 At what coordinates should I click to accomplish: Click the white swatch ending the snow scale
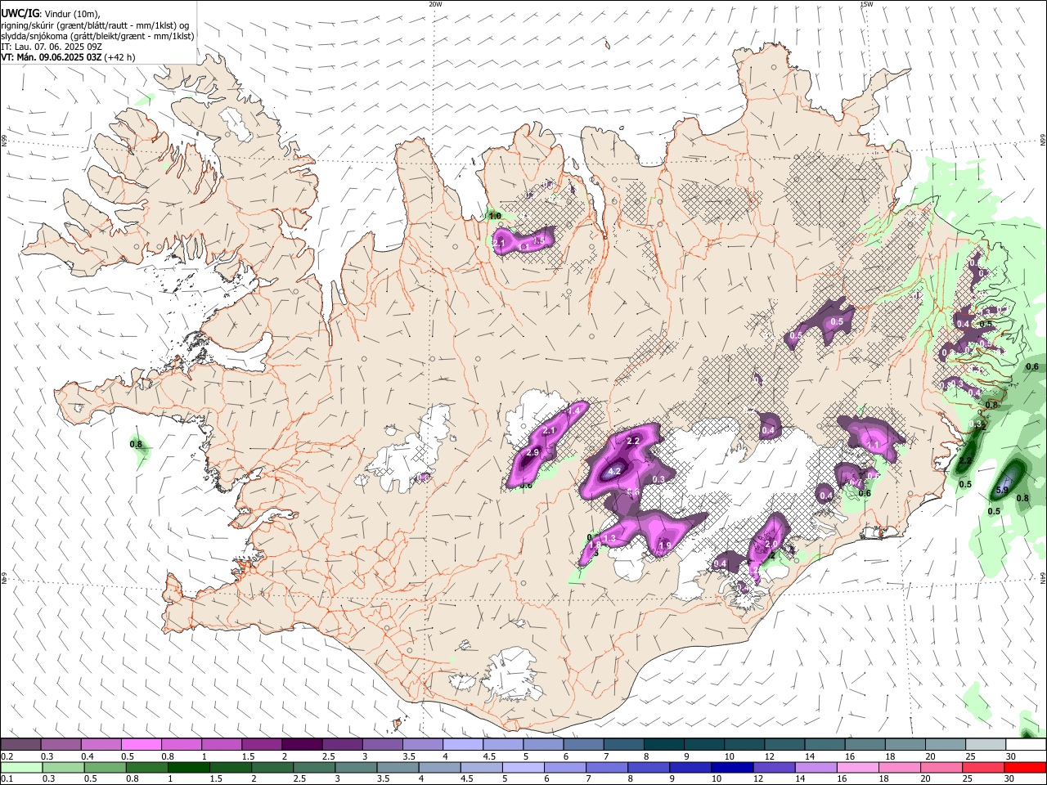pos(1026,745)
